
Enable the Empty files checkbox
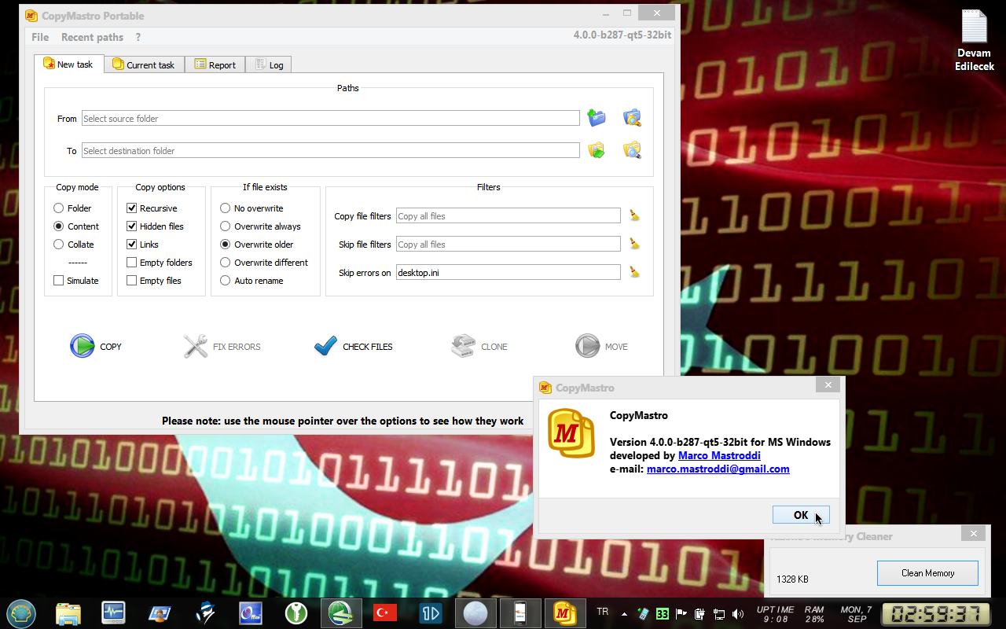click(x=154, y=281)
